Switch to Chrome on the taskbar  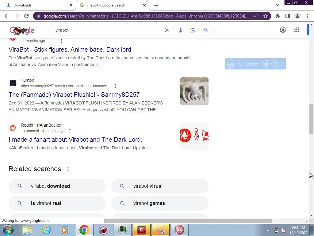(84, 230)
